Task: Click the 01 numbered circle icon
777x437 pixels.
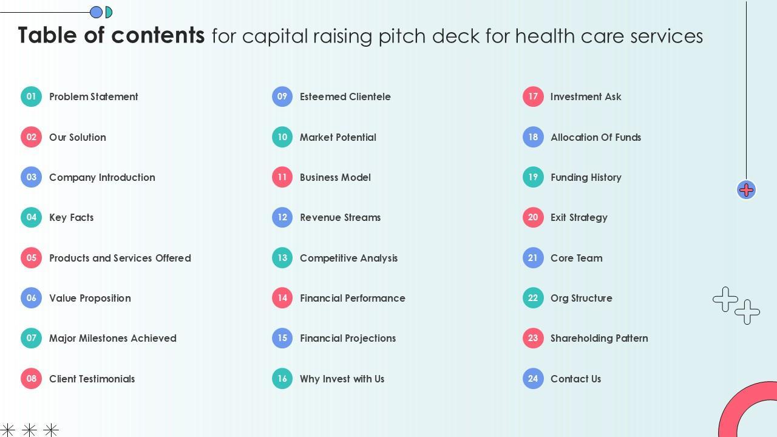Action: (31, 97)
